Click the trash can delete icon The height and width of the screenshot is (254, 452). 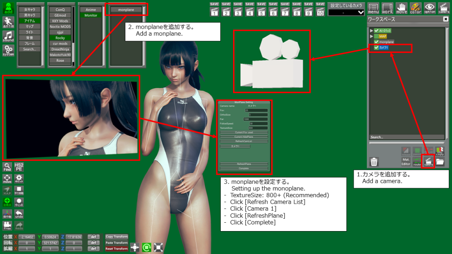[374, 162]
